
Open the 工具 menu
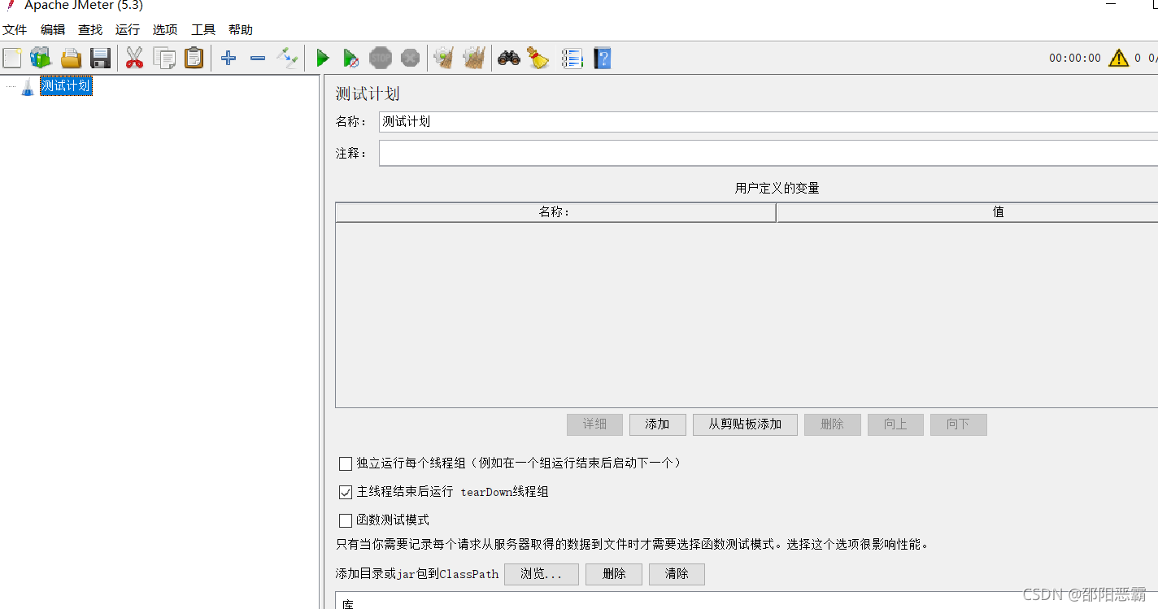[203, 29]
